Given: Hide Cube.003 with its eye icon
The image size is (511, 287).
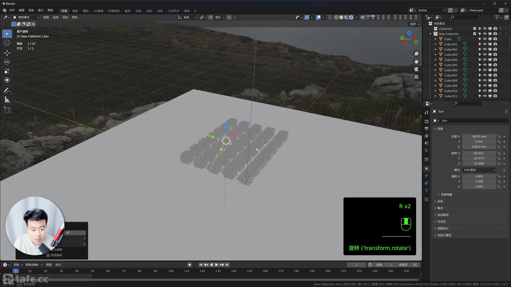Looking at the screenshot, I should (485, 54).
